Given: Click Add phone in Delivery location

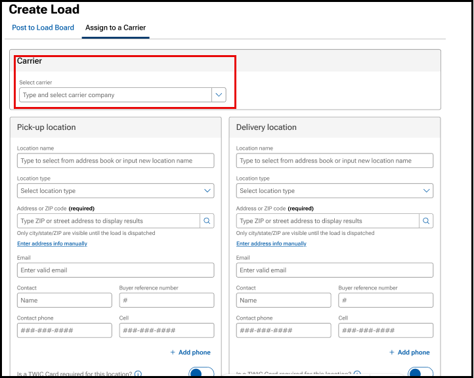Looking at the screenshot, I should coord(410,352).
